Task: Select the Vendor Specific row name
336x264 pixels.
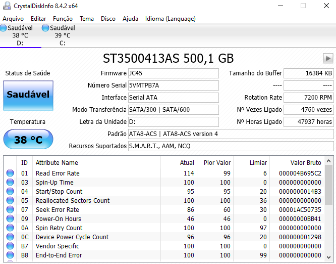Action: tap(57, 246)
